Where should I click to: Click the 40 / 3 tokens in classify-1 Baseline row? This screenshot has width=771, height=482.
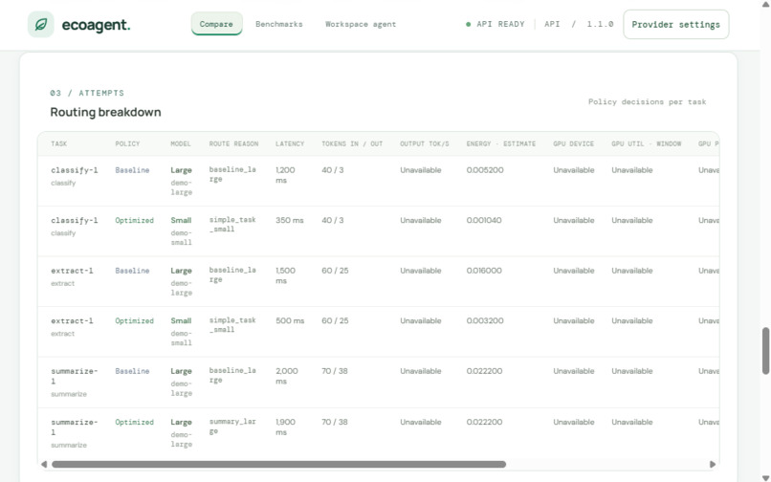tap(332, 170)
